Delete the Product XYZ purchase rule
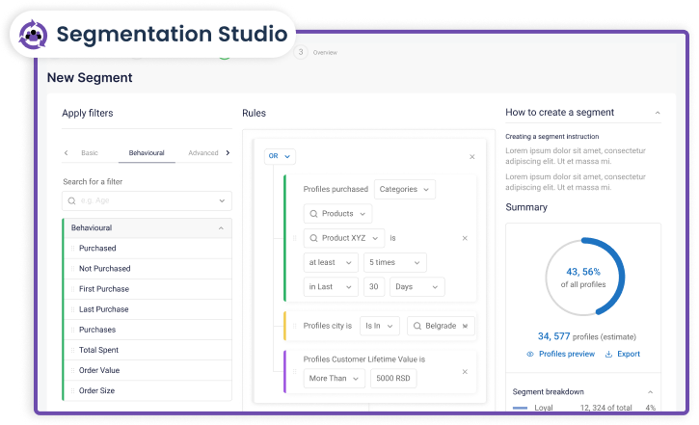This screenshot has width=699, height=425. [x=465, y=238]
